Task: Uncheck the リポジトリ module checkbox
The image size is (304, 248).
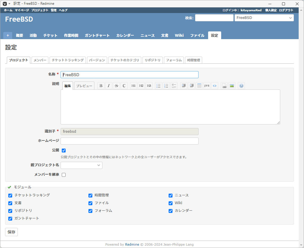Action: point(10,211)
